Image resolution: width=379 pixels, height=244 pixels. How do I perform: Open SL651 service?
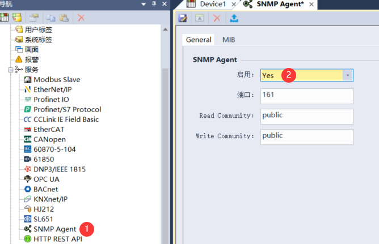click(x=43, y=219)
